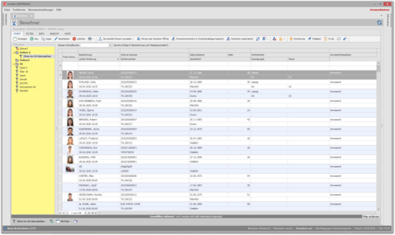
Task: Switch to the FILTER ribbon tab
Action: [x=30, y=33]
